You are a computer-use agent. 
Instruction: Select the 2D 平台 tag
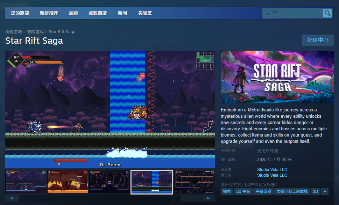(243, 191)
